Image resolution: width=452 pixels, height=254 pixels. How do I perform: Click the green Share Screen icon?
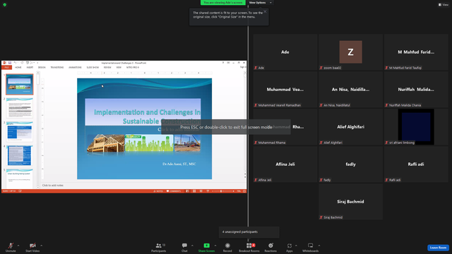[206, 246]
